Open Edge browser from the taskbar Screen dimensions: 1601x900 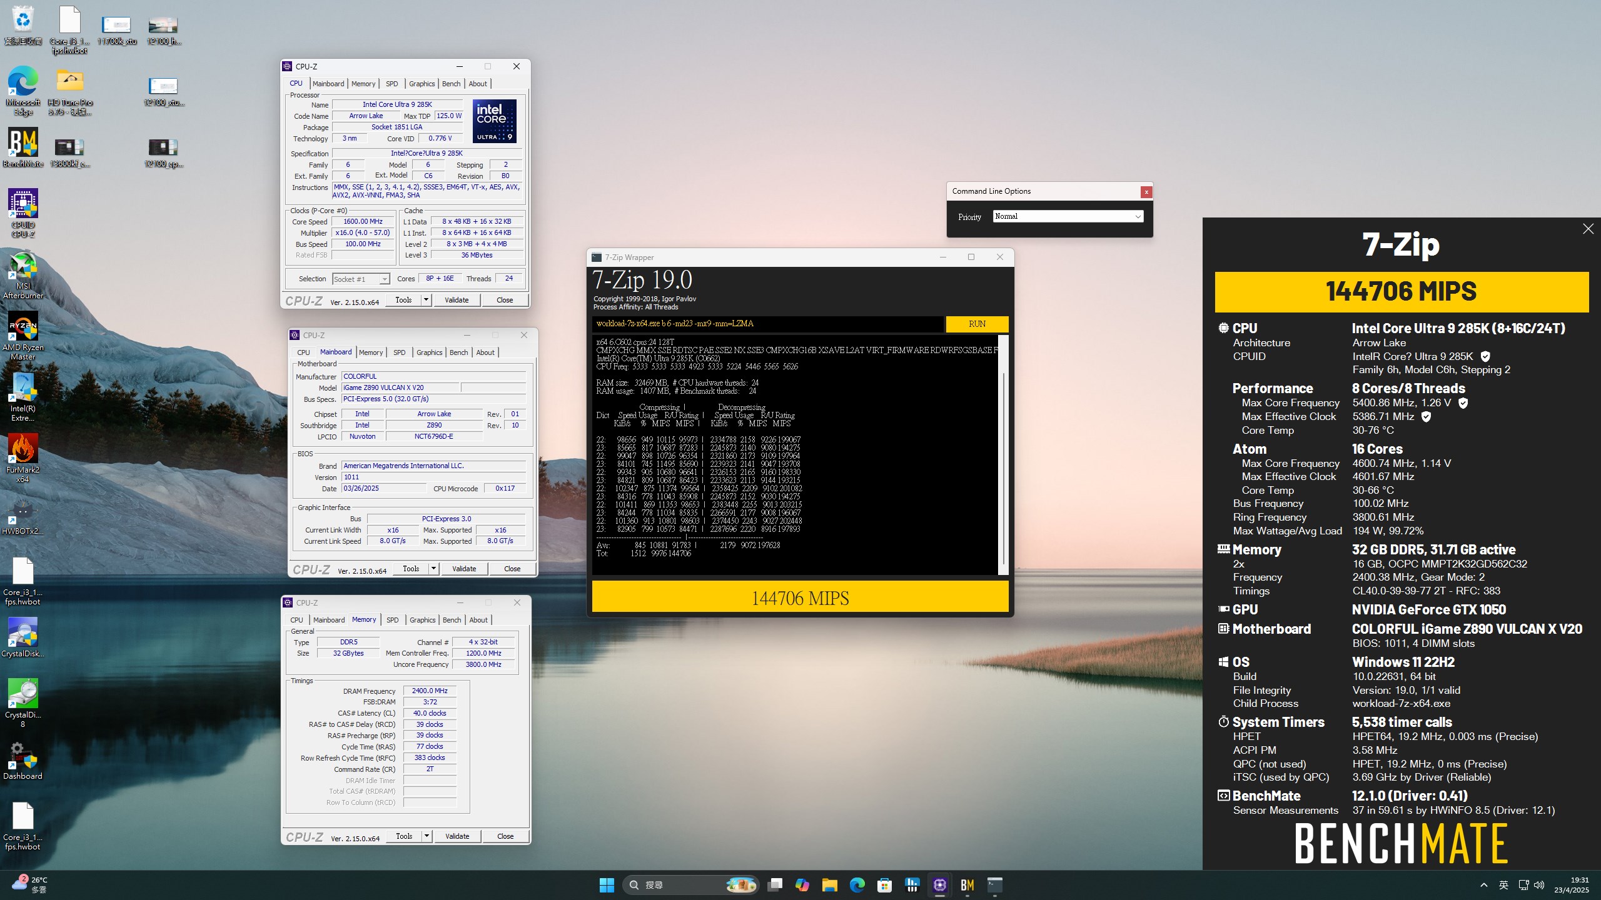pos(857,885)
